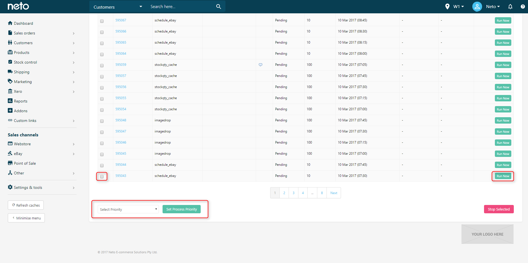Click the Shipping truck icon
Screen dimensions: 528x263
(10, 72)
